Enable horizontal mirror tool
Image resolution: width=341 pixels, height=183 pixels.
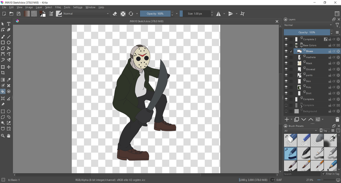point(218,14)
